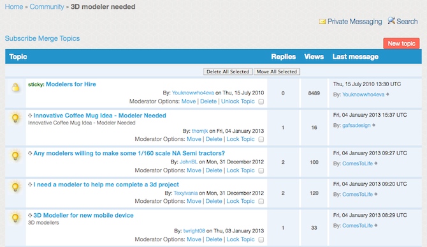The height and width of the screenshot is (247, 427).
Task: Lock the 3d project topic
Action: coord(240,201)
